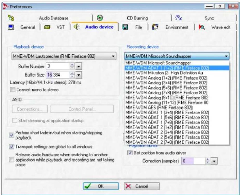Click the WaveLab logo in title bar
This screenshot has height=195, width=240.
[5, 6]
